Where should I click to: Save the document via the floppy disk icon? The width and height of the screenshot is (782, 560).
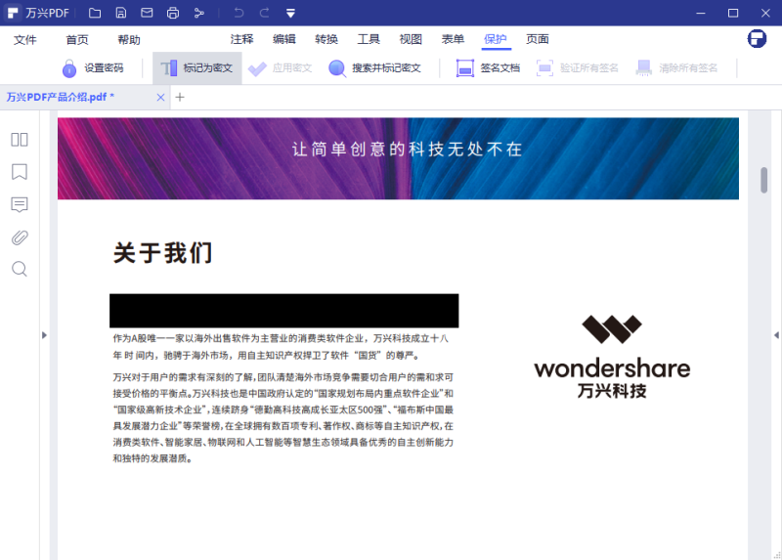pos(120,13)
